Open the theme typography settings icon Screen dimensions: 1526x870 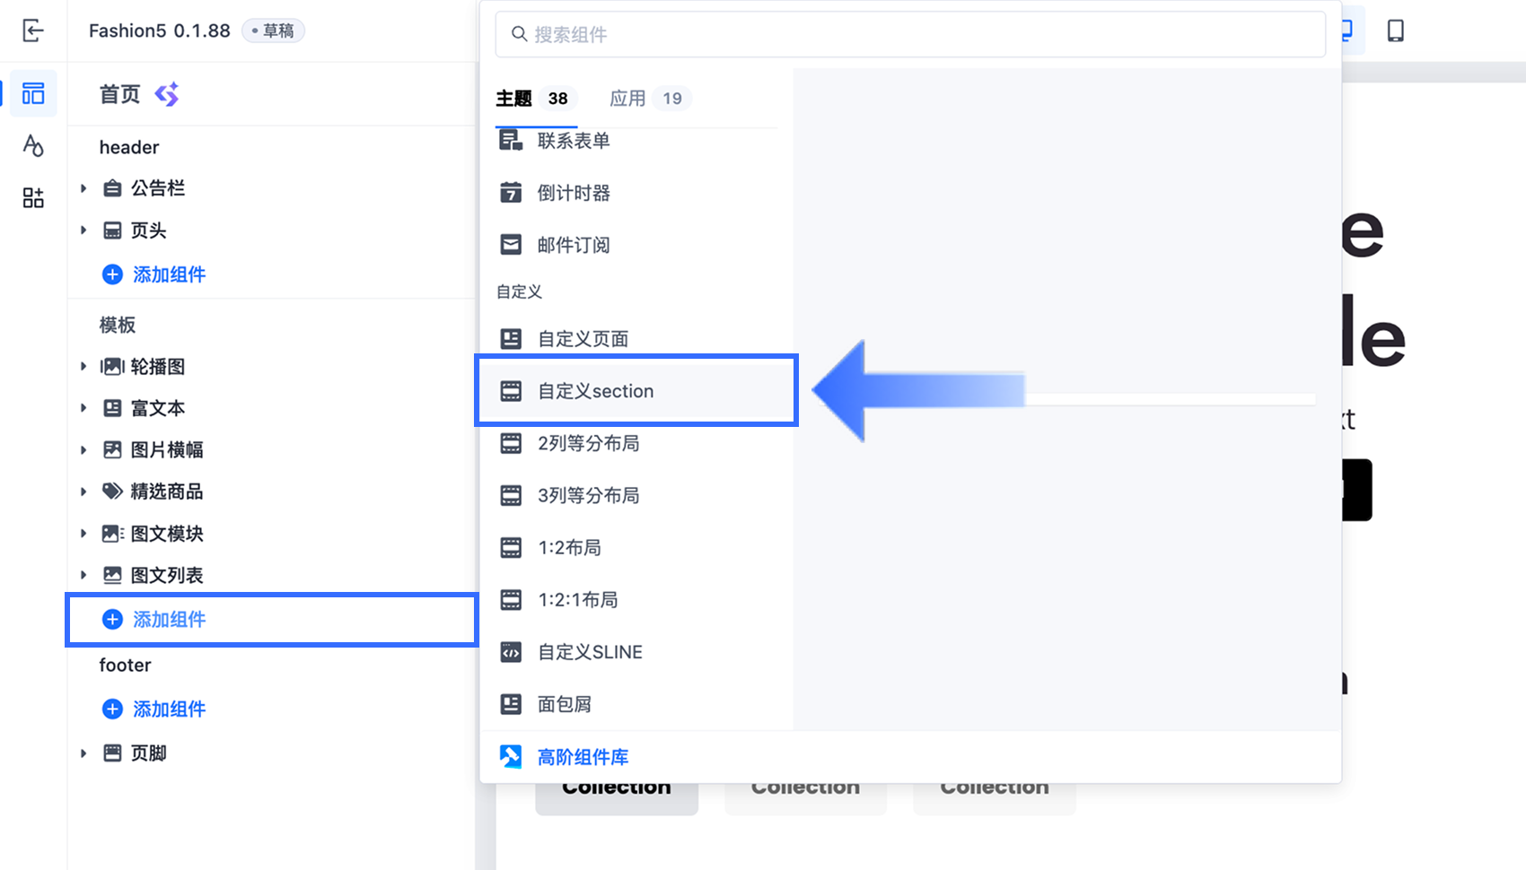pos(33,145)
